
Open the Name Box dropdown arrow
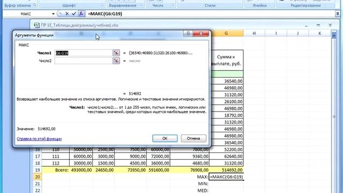click(53, 14)
